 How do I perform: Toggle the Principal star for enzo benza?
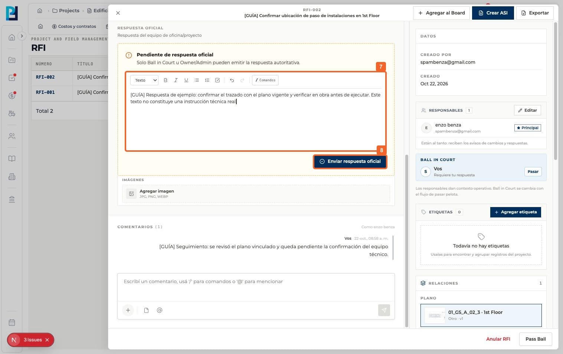527,128
